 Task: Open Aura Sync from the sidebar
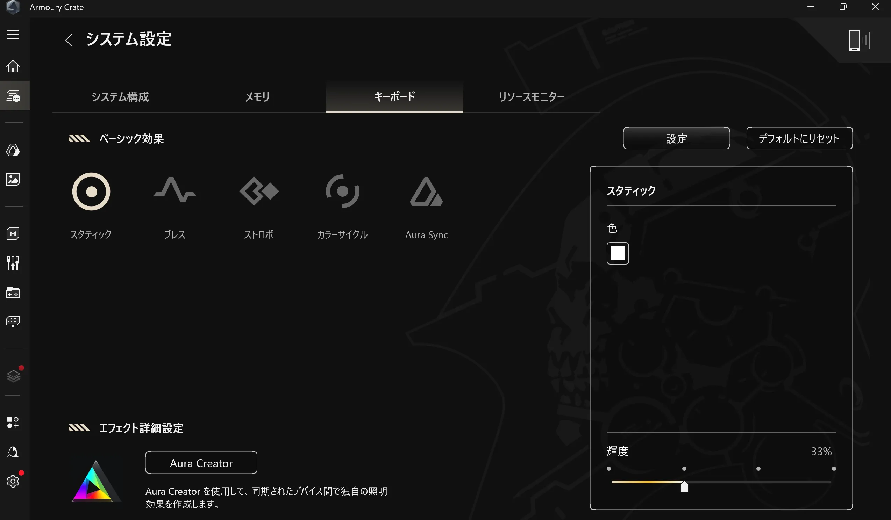[13, 150]
